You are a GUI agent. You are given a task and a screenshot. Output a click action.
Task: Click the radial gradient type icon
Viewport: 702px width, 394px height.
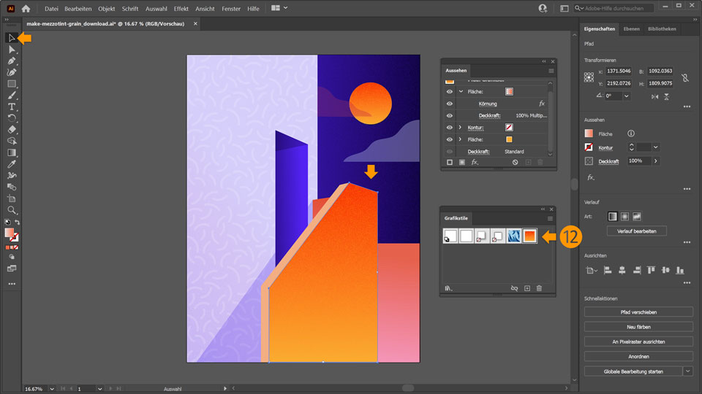[624, 217]
